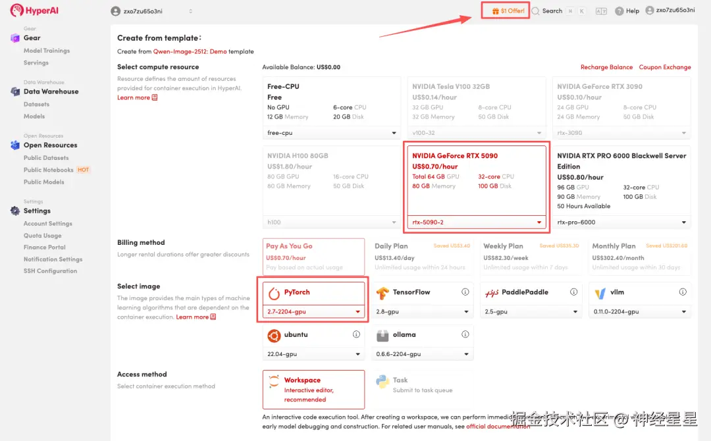This screenshot has width=711, height=441.
Task: Click the gift icon in $1 Offer
Action: [x=495, y=11]
